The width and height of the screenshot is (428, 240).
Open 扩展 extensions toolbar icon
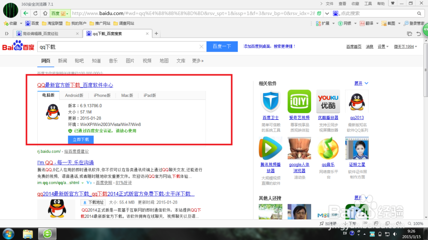click(x=323, y=23)
